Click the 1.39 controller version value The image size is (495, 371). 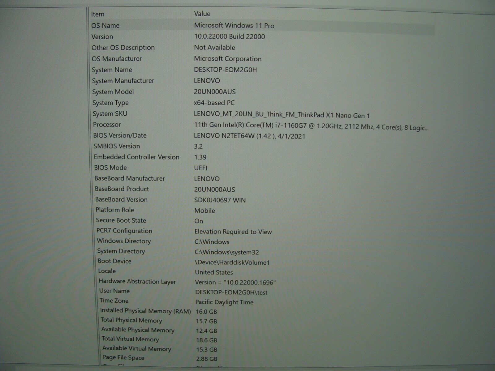[200, 157]
